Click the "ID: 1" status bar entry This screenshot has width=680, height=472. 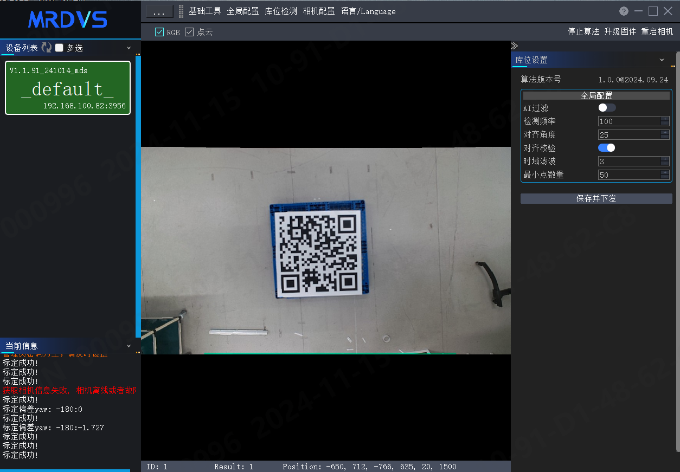(157, 467)
